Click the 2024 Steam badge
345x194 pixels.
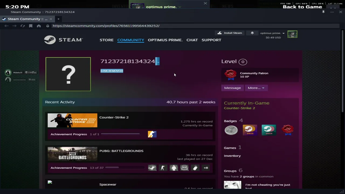[x=269, y=130]
